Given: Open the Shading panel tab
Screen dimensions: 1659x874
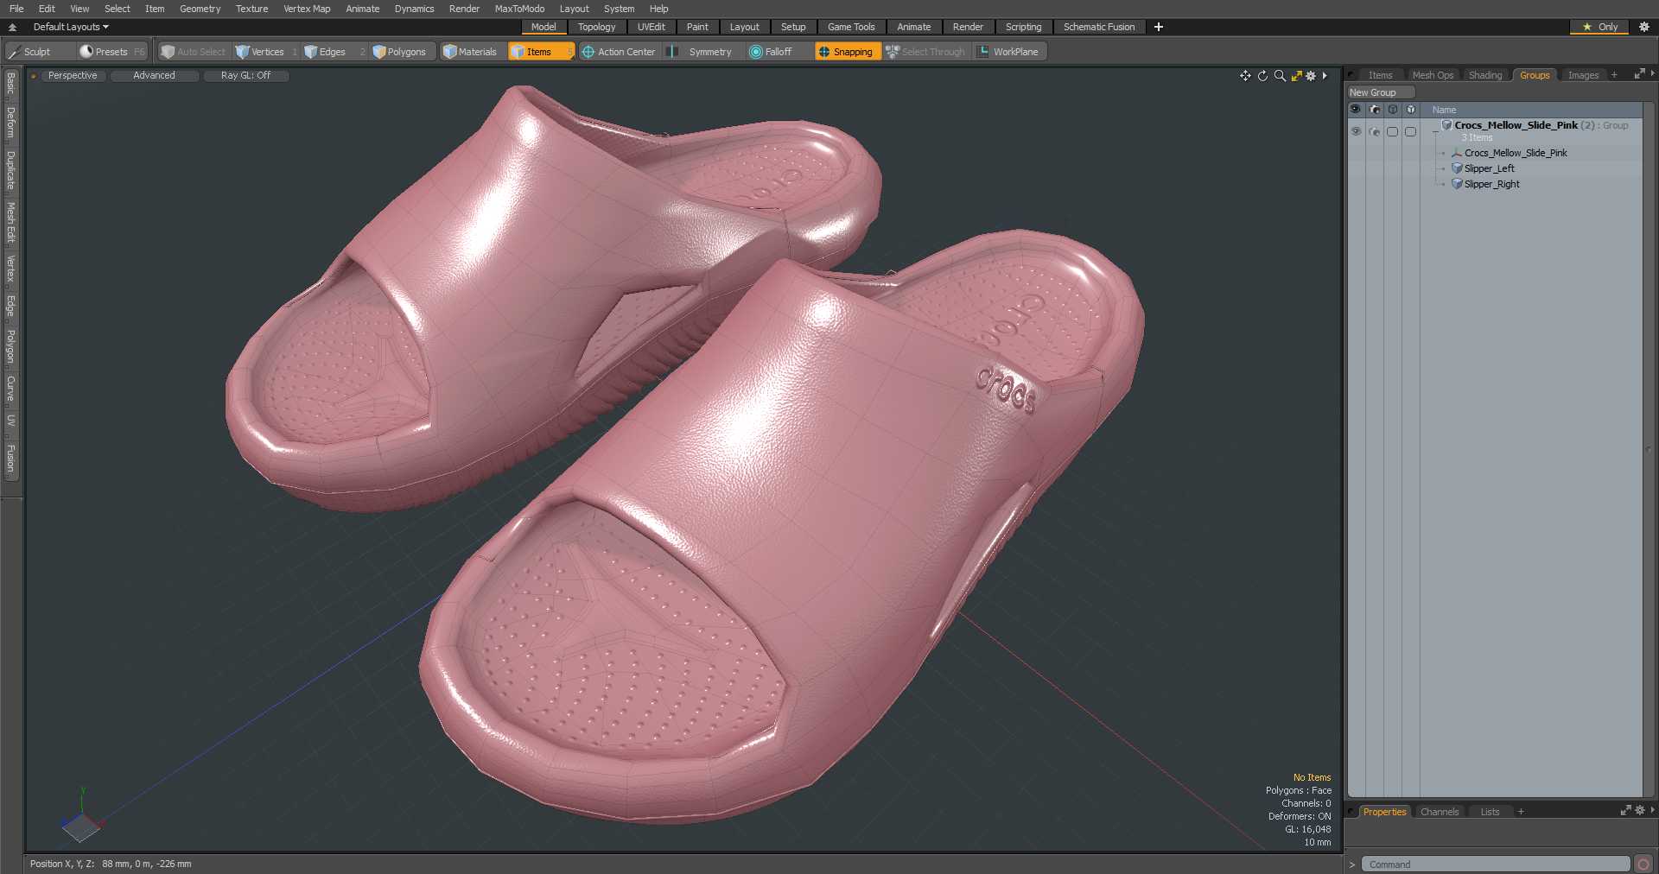Looking at the screenshot, I should pos(1485,75).
